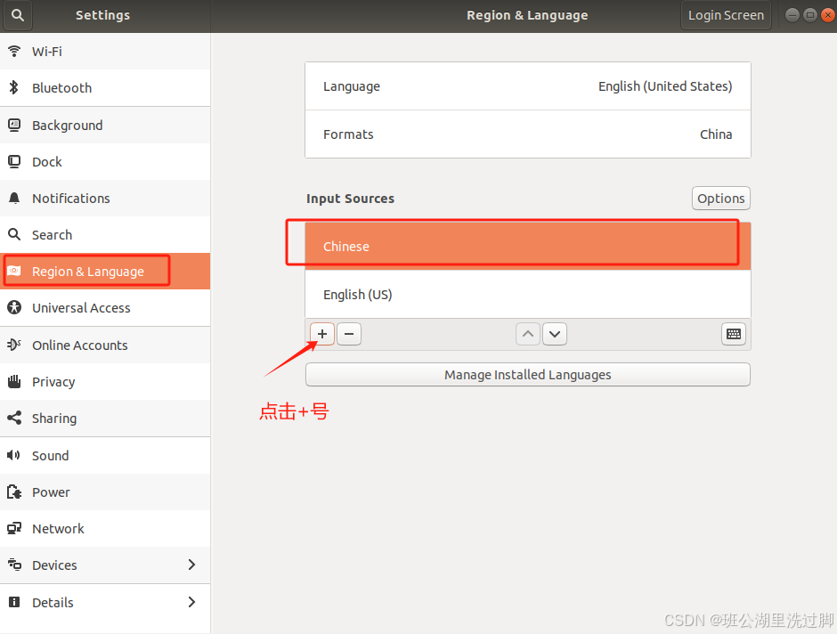Screen dimensions: 837x634
Task: Click the Sharing icon in sidebar
Action: 14,418
